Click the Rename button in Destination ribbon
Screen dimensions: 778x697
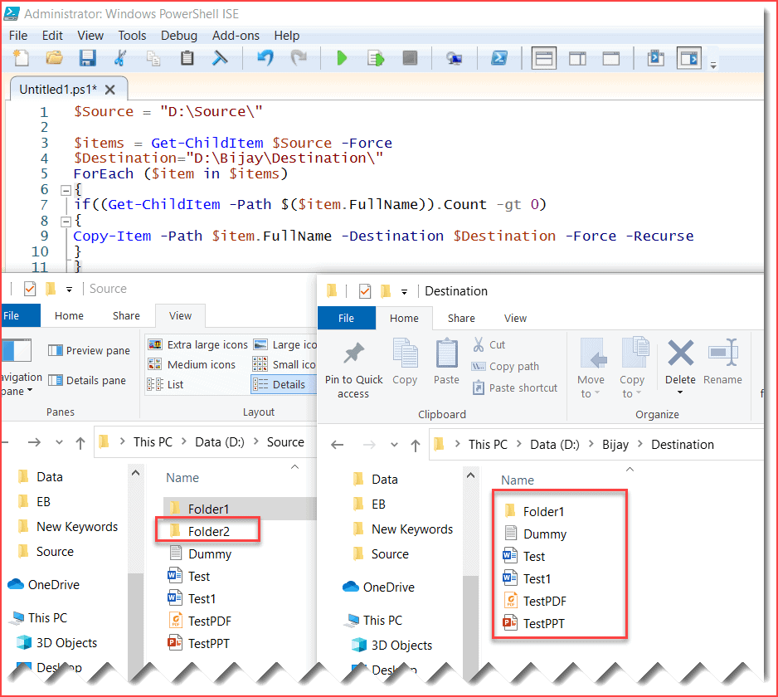coord(722,365)
